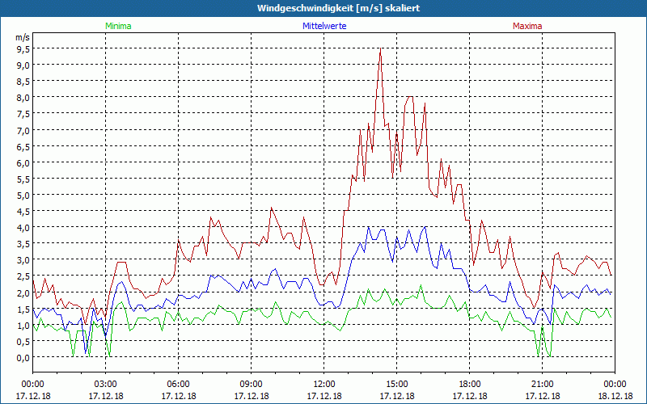This screenshot has height=404, width=647.
Task: Click the m/s unit label on the y-axis
Action: point(23,37)
